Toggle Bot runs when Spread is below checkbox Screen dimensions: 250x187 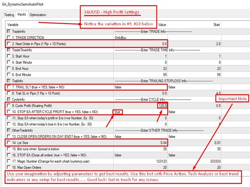9,149
